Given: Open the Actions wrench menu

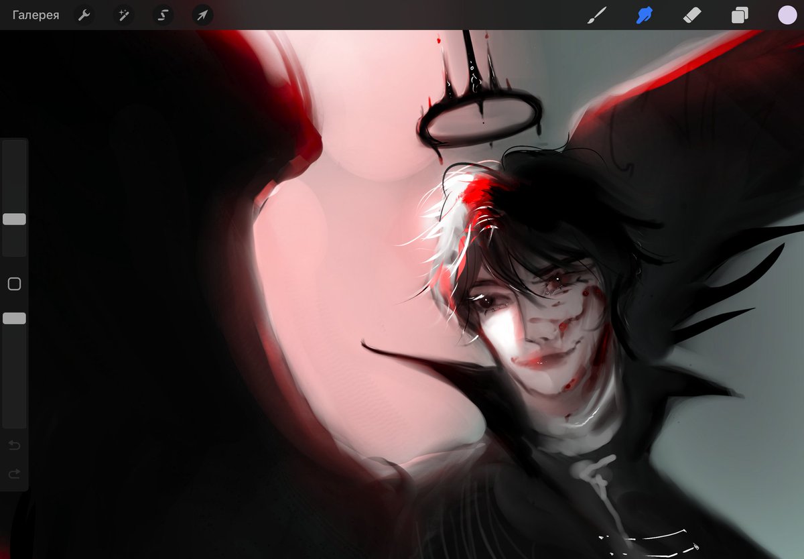Looking at the screenshot, I should (x=84, y=15).
